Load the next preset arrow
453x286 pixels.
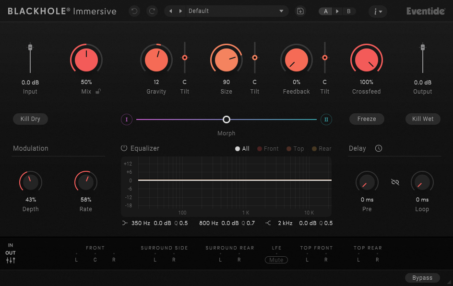[x=180, y=11]
